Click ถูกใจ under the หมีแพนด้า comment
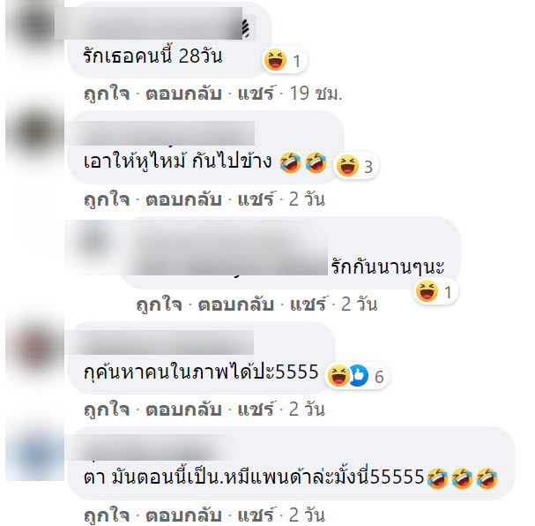Image resolution: width=535 pixels, height=526 pixels. point(107,515)
